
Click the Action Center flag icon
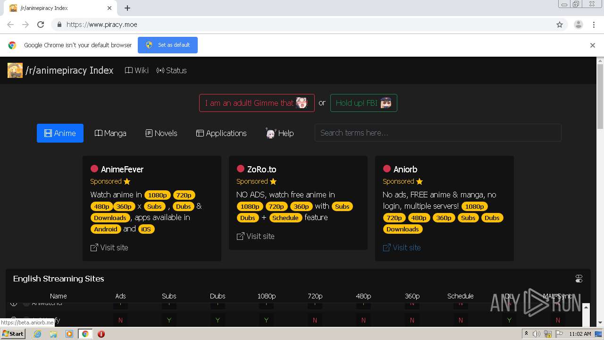559,334
